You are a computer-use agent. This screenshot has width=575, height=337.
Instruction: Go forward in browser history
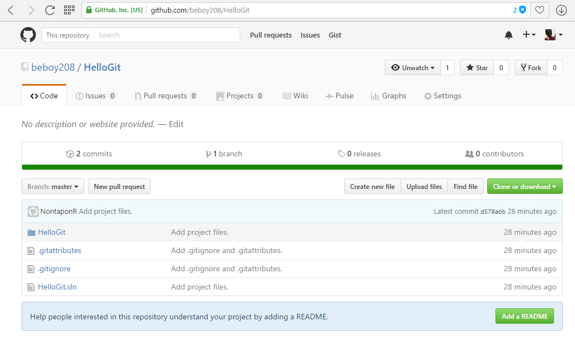pos(31,10)
